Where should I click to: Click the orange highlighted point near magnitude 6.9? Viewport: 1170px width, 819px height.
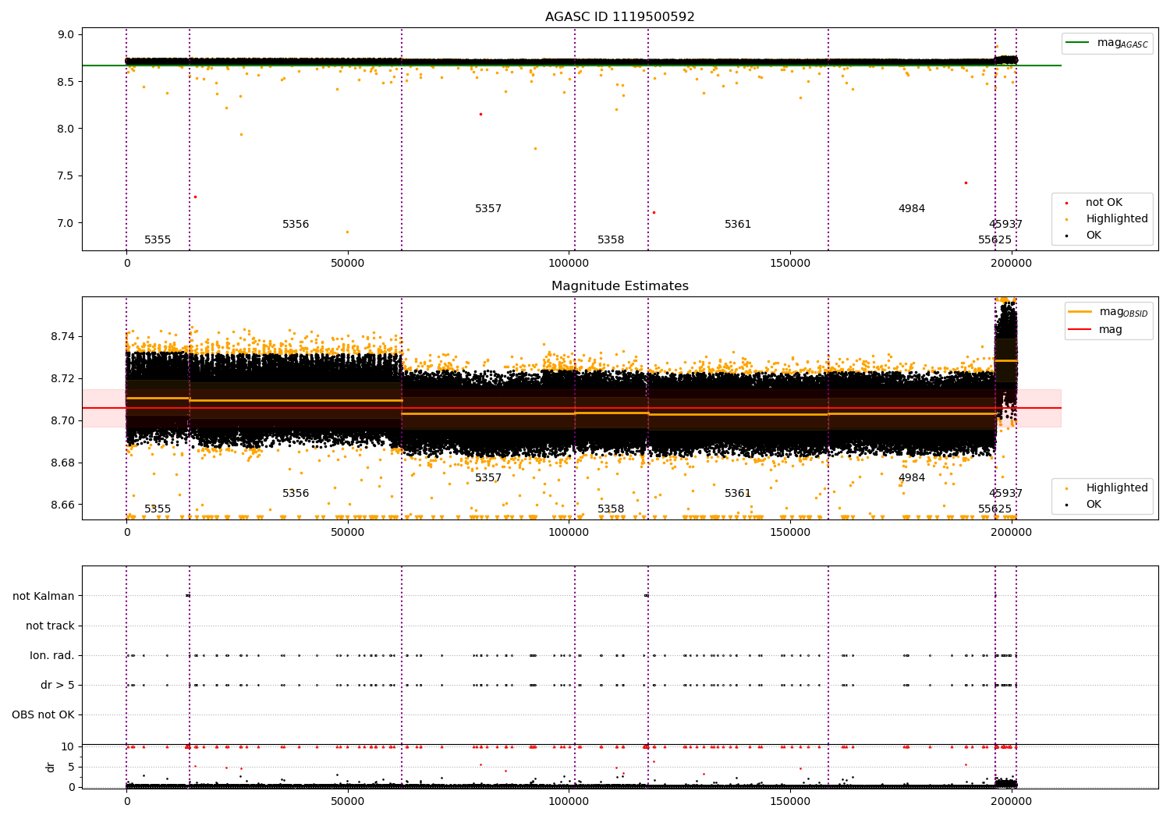[x=347, y=232]
